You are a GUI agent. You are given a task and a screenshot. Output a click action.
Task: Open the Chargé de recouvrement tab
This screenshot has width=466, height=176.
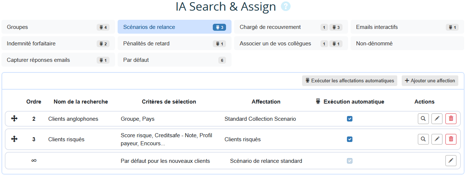[291, 27]
